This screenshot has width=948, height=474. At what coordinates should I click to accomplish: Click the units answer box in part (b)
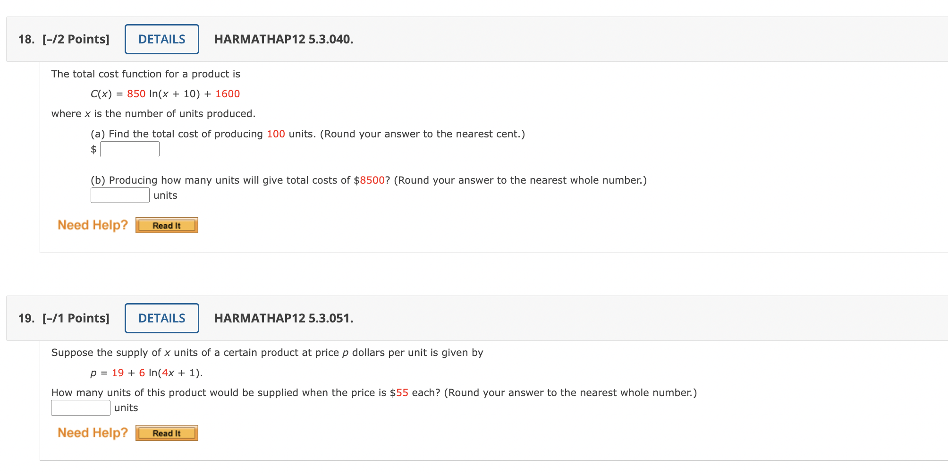[x=119, y=195]
